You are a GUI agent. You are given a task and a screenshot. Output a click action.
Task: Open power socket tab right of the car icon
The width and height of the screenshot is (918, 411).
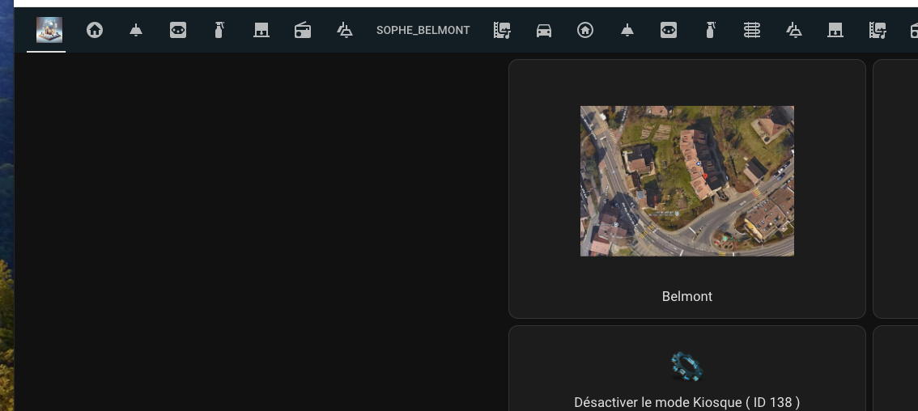(x=669, y=30)
